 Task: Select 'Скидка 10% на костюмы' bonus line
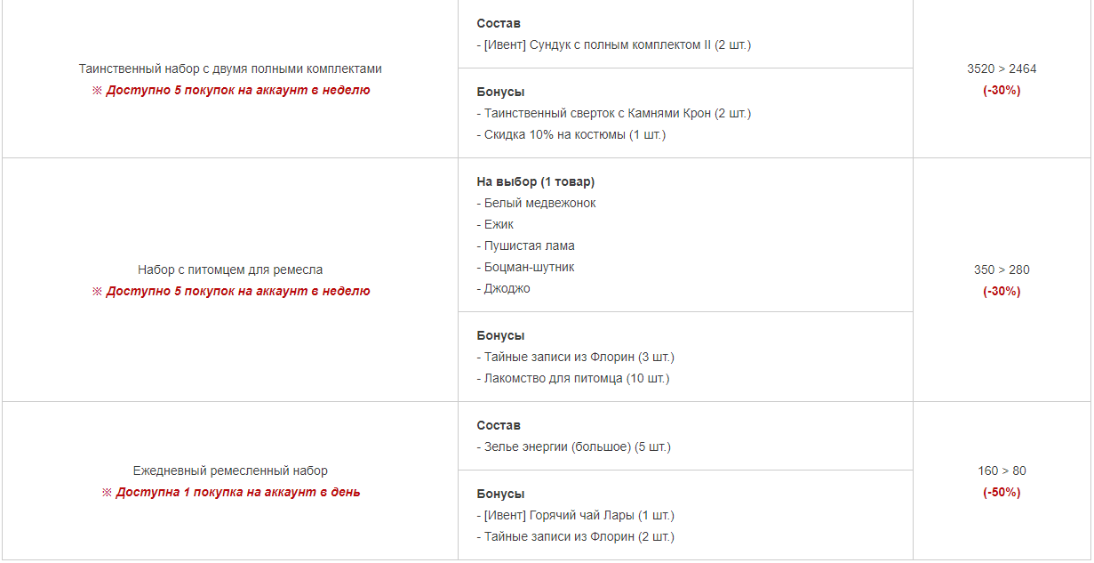click(x=571, y=134)
